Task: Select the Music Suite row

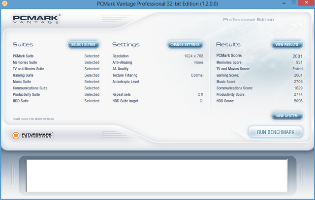Action: coord(56,82)
